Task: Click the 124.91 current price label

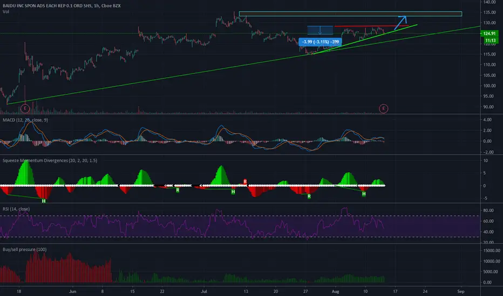Action: [489, 33]
